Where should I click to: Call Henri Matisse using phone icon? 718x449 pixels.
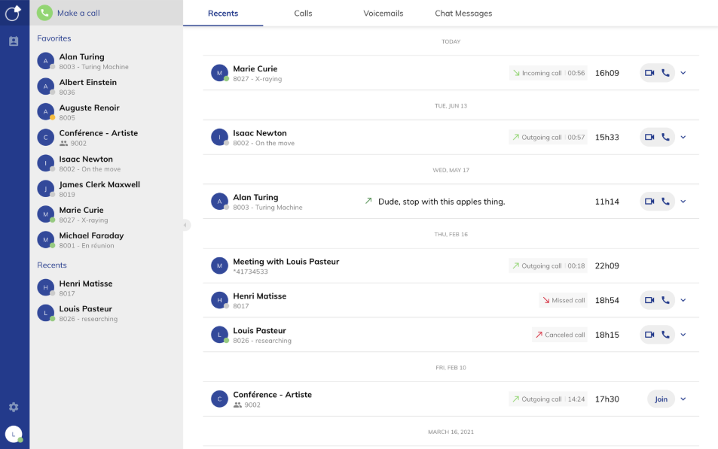pyautogui.click(x=665, y=300)
